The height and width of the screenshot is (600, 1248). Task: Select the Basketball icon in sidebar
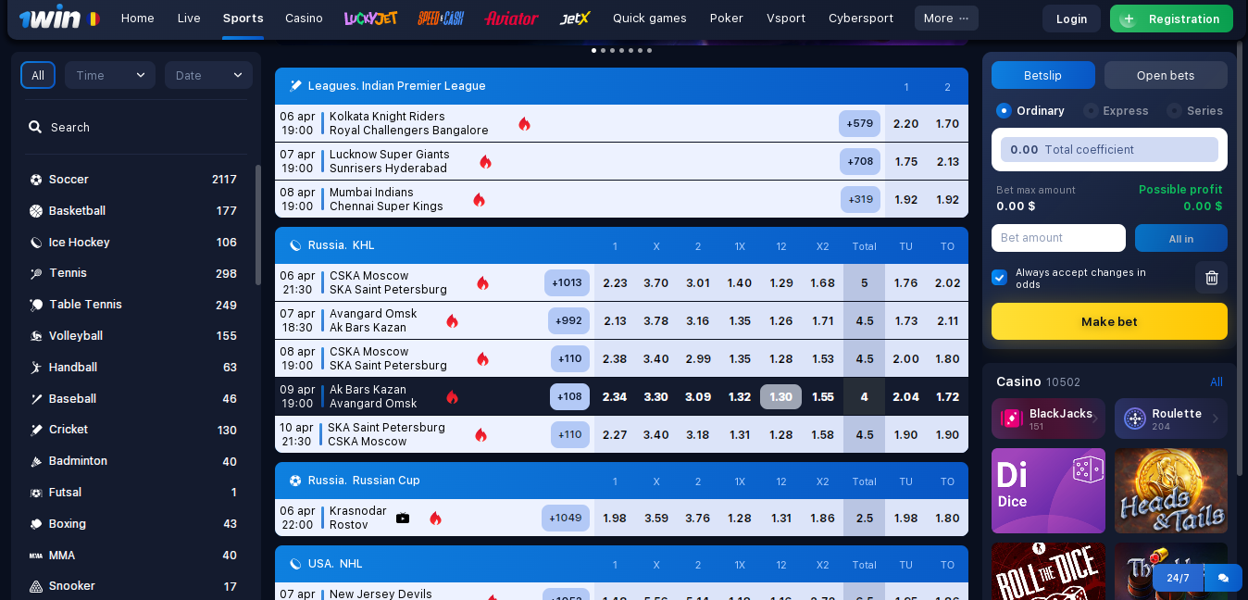pos(36,211)
